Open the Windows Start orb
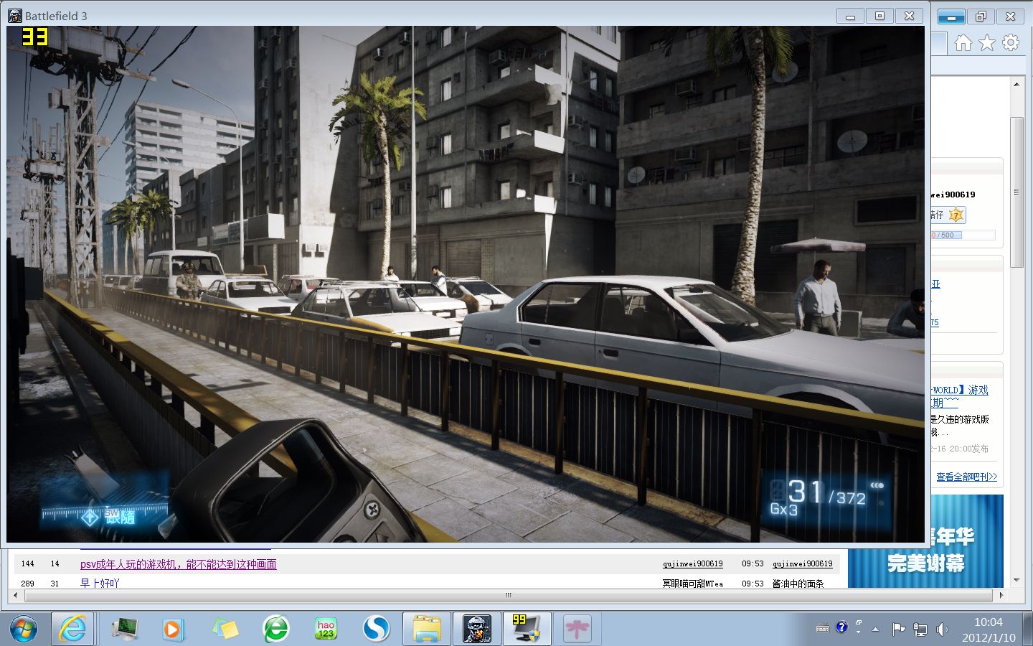This screenshot has height=646, width=1033. point(24,629)
